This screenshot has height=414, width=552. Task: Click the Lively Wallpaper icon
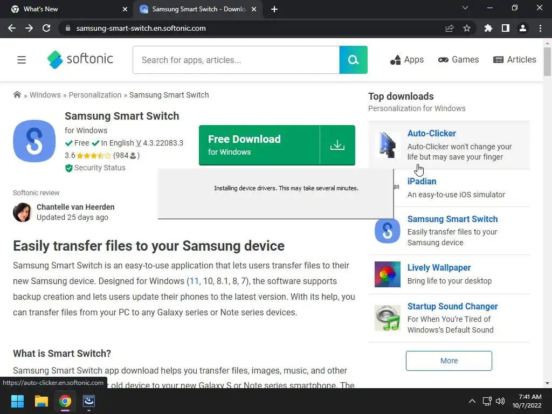(387, 274)
